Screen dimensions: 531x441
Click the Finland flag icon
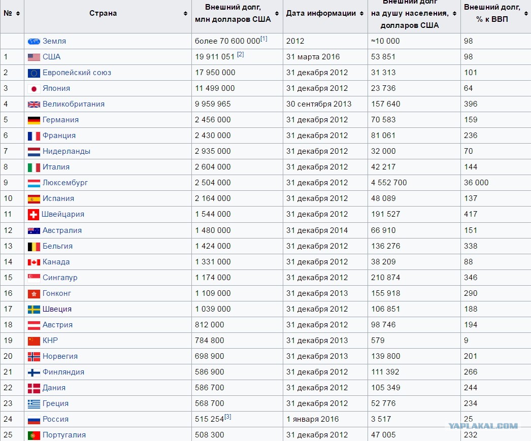click(x=34, y=372)
